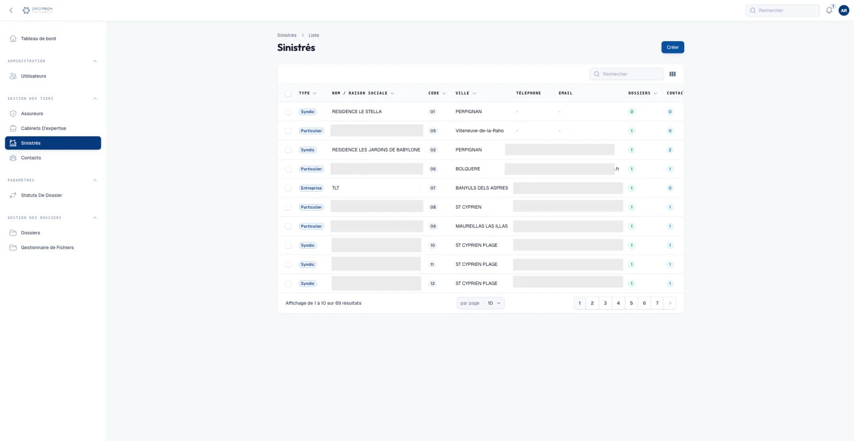Sort by the Code column
The height and width of the screenshot is (441, 854).
point(437,93)
